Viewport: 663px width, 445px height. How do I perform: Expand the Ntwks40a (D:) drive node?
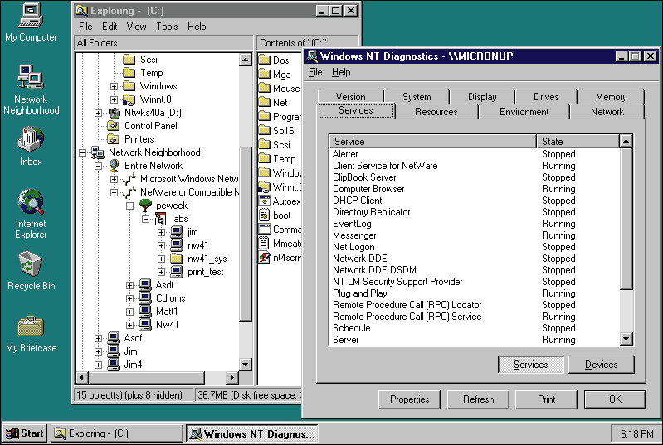pos(98,113)
